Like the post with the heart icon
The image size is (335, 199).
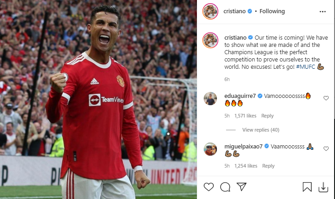point(209,187)
